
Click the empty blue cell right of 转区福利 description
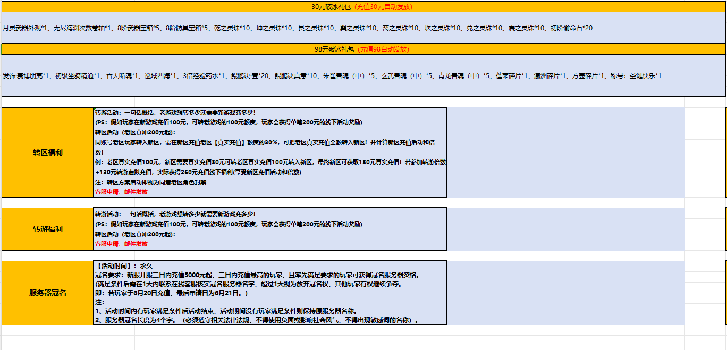coord(565,152)
